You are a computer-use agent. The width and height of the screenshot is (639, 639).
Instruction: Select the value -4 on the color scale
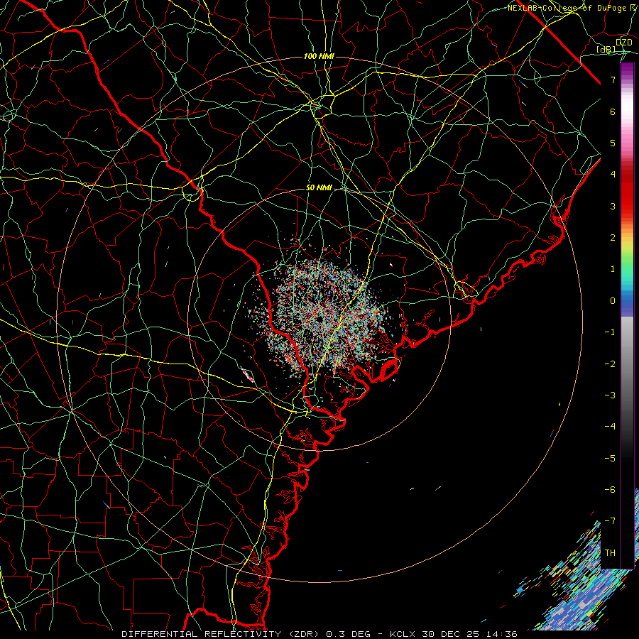coord(610,427)
